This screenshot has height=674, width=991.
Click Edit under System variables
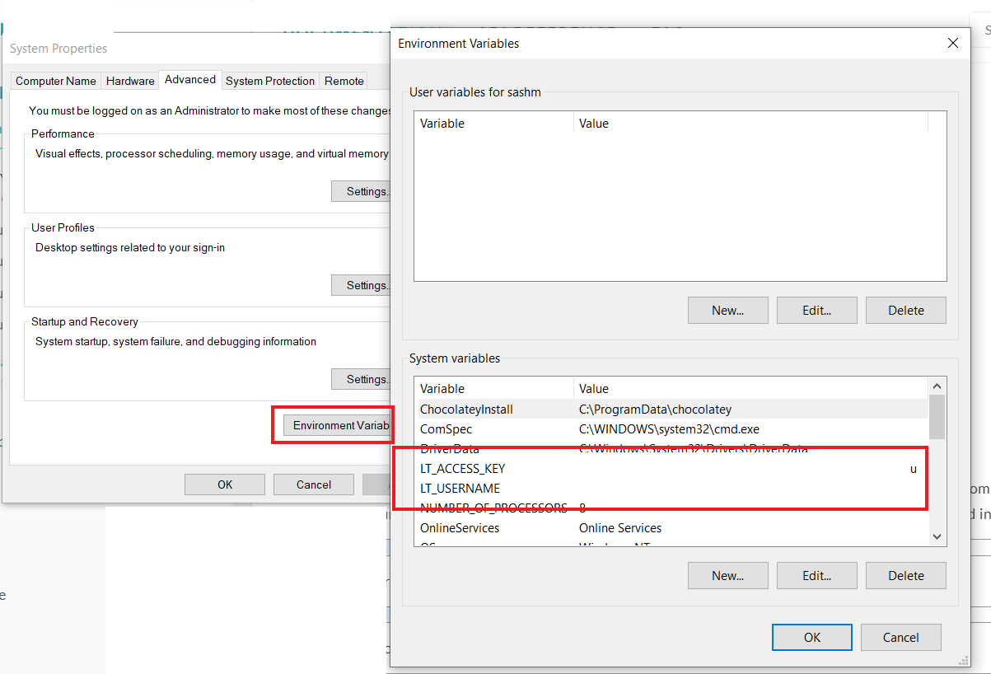816,576
